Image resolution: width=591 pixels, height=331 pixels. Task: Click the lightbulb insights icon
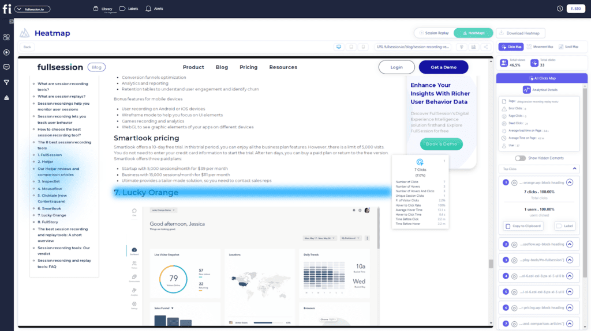(x=461, y=47)
